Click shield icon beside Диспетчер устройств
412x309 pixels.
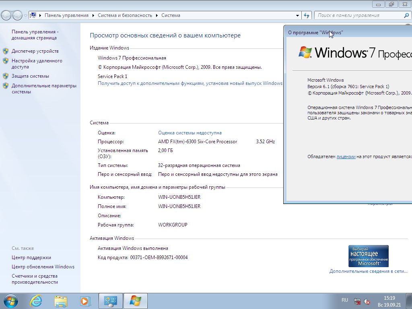(x=6, y=51)
